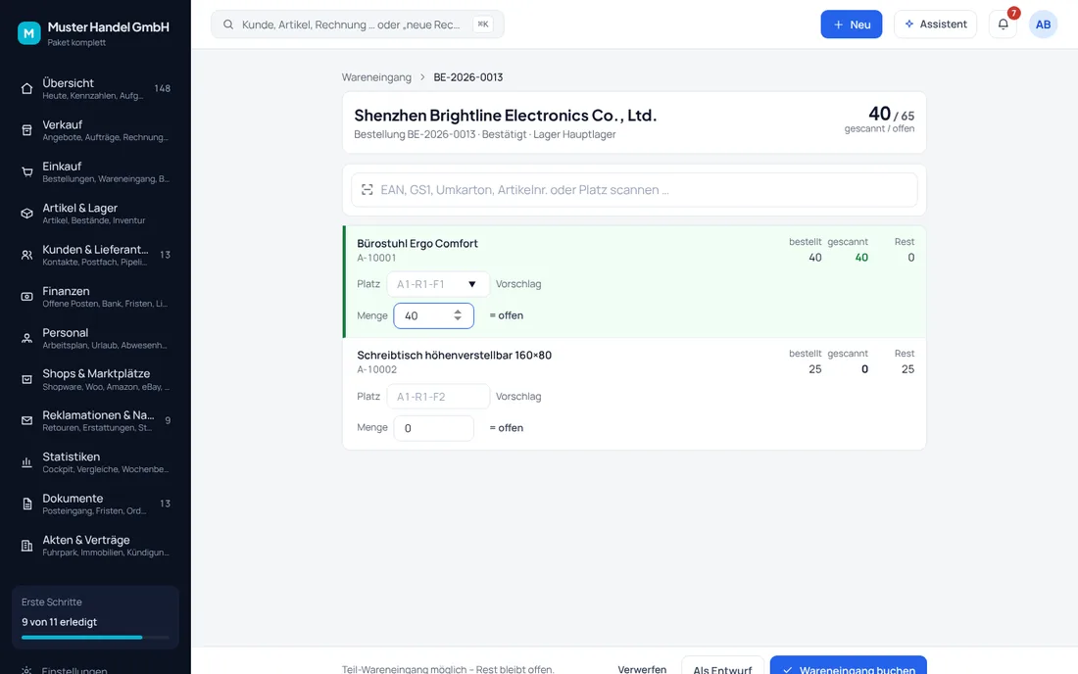Click Vorschlag next to Platz A1-R1-F1
The image size is (1078, 674).
[x=518, y=284]
